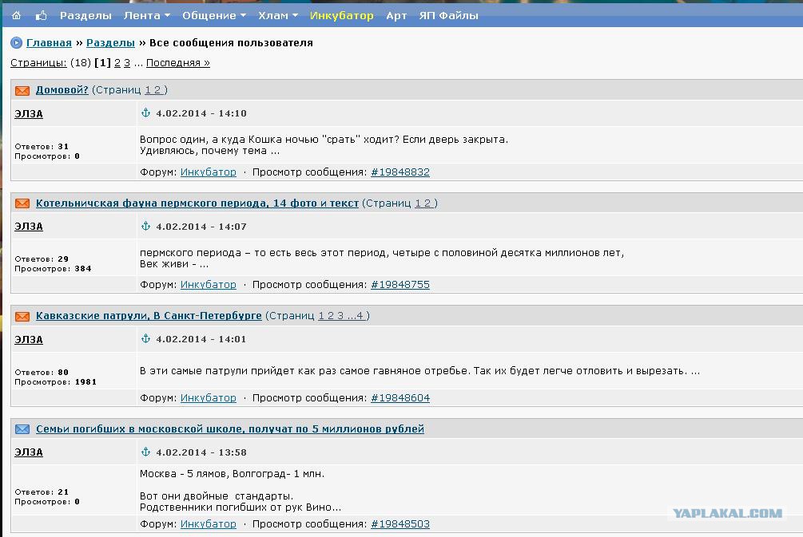This screenshot has width=803, height=537.
Task: Jump to the Последняя » page link
Action: coord(177,63)
